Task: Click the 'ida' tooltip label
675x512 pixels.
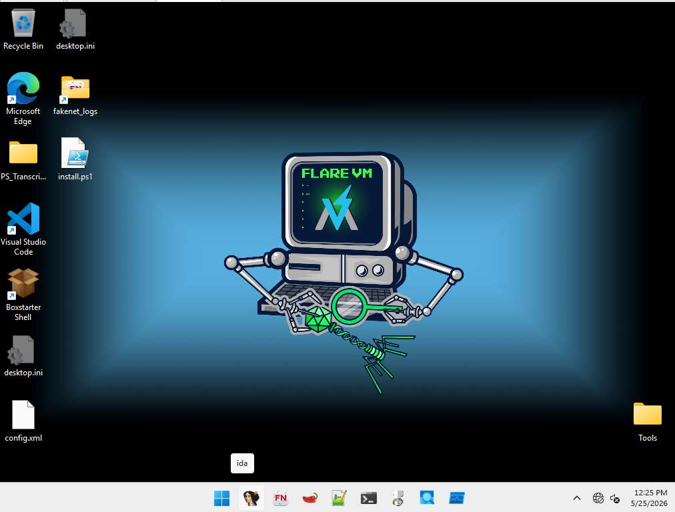Action: (x=242, y=463)
